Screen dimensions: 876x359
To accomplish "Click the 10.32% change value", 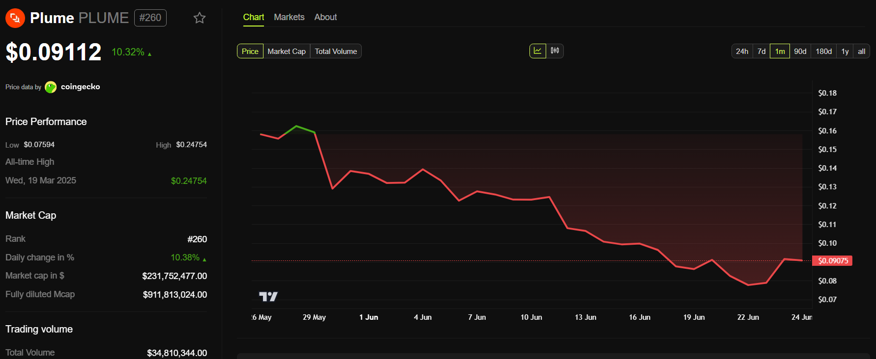I will 128,52.
